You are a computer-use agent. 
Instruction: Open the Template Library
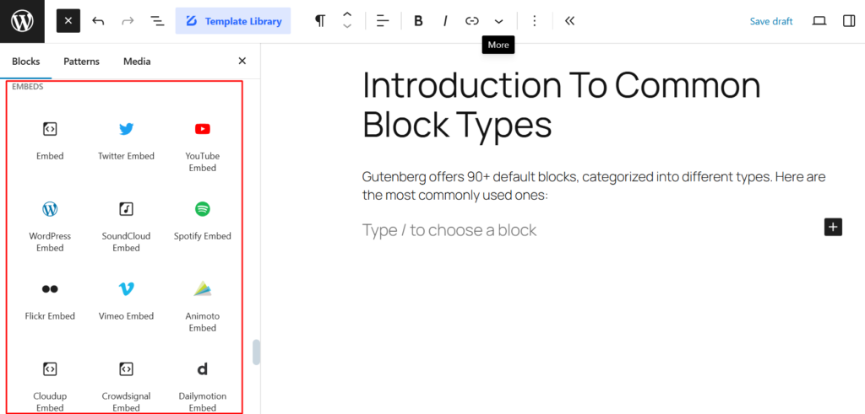pyautogui.click(x=233, y=21)
